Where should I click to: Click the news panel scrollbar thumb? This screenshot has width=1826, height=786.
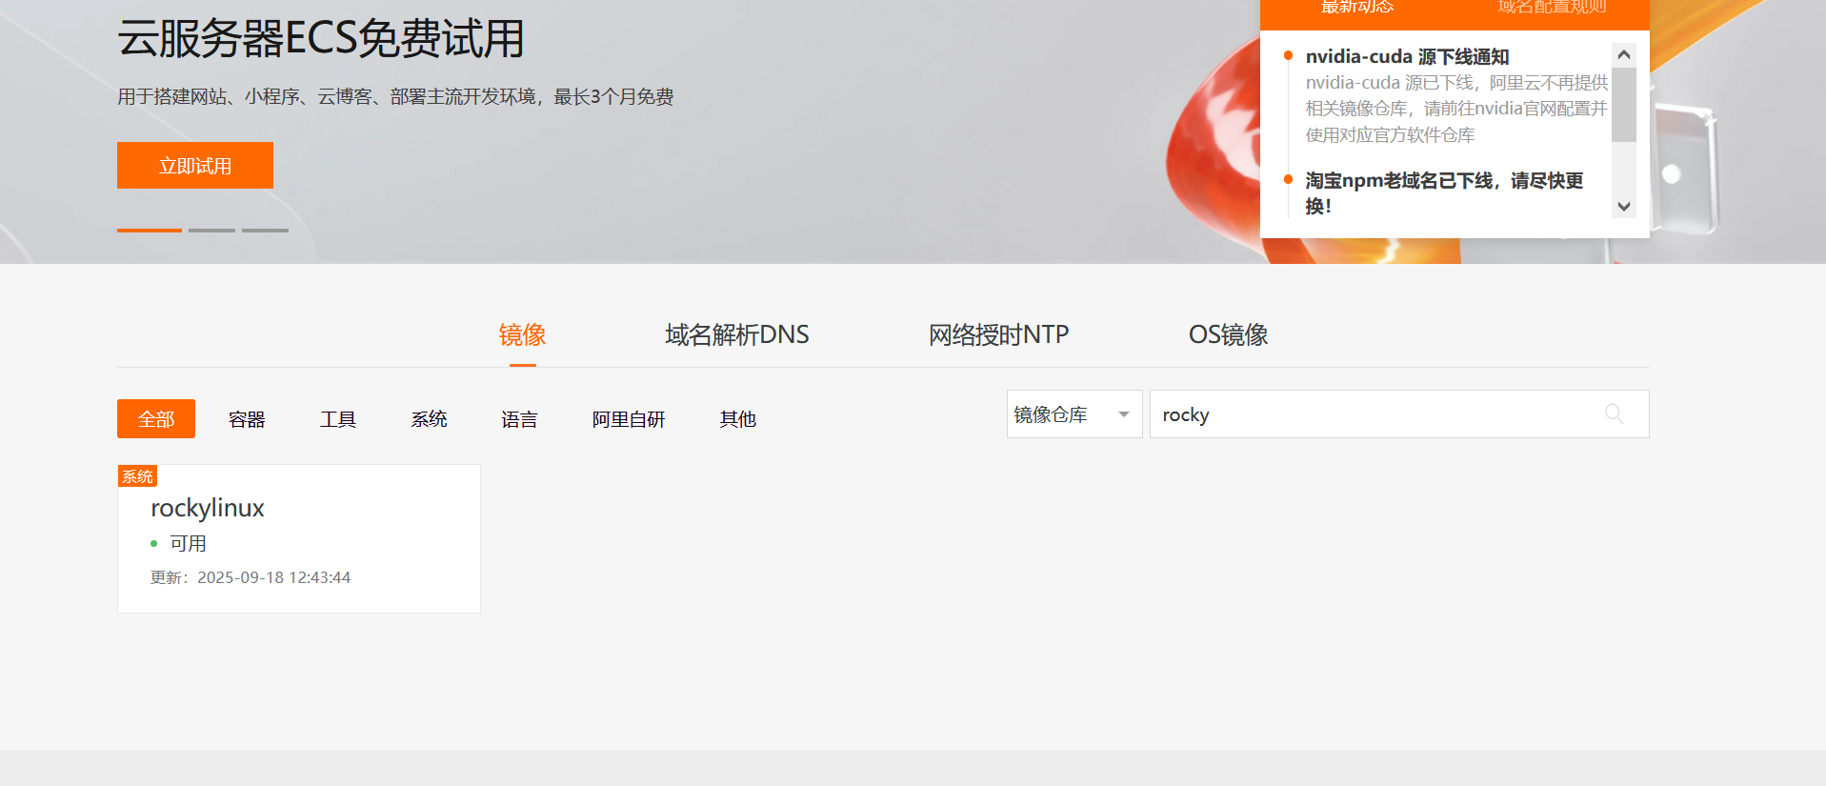click(x=1624, y=105)
